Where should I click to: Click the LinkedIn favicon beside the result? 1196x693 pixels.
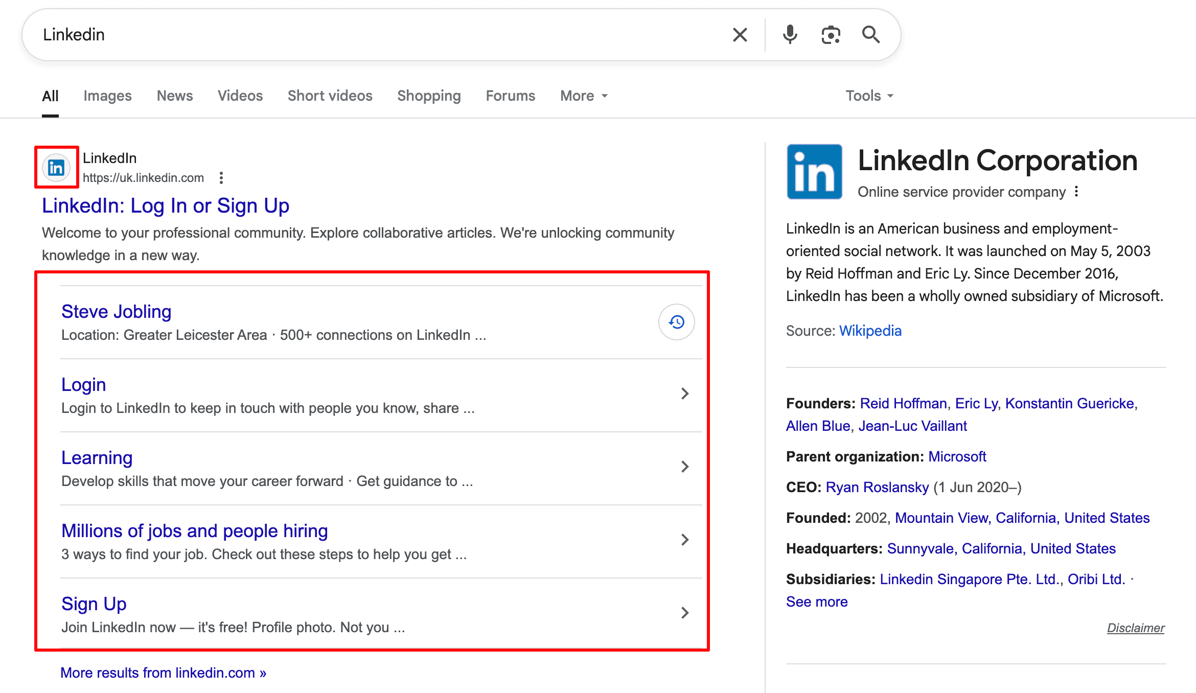[x=56, y=167]
